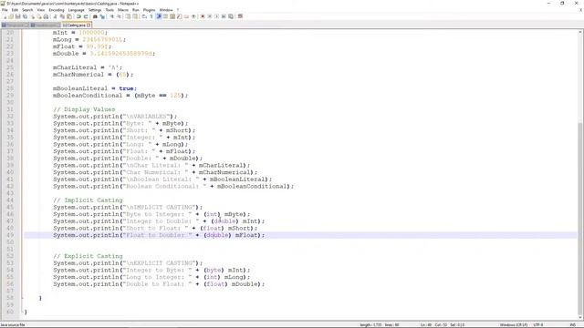This screenshot has height=328, width=584.
Task: Open the Macro menu
Action: [x=123, y=10]
